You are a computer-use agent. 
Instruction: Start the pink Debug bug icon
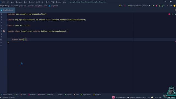tap(156, 6)
